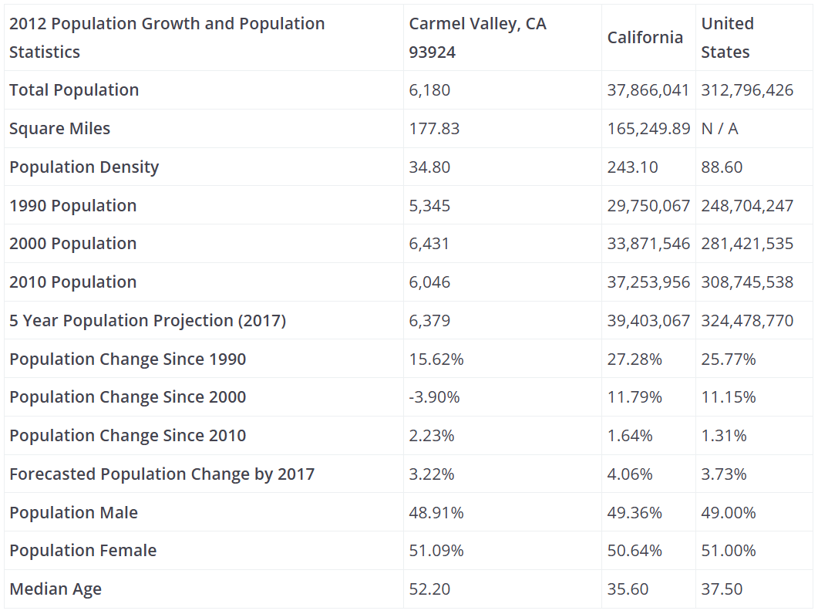
Task: Click Carmel Valley median age 52.20
Action: pyautogui.click(x=429, y=589)
